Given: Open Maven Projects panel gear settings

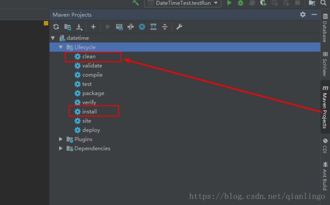Looking at the screenshot, I should point(303,15).
